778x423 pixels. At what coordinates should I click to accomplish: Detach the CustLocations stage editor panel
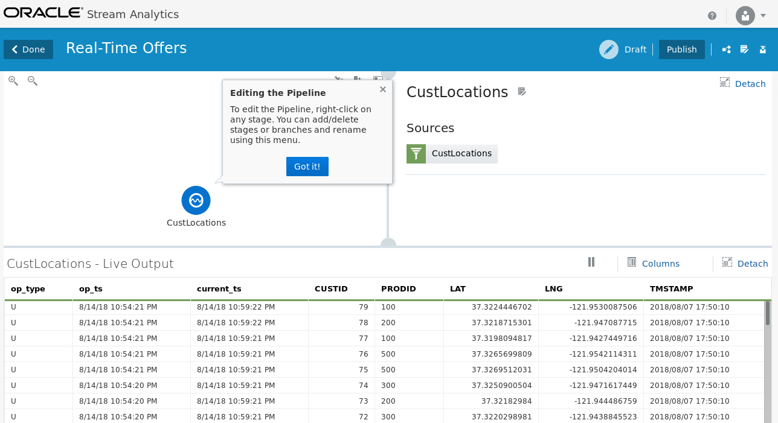743,83
